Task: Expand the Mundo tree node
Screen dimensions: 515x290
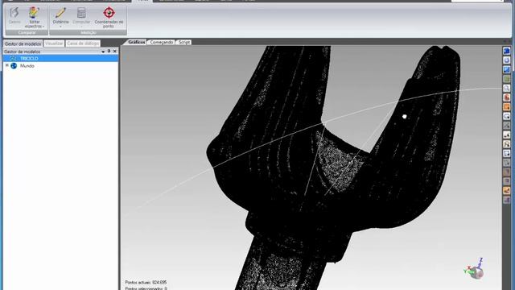Action: coord(7,66)
